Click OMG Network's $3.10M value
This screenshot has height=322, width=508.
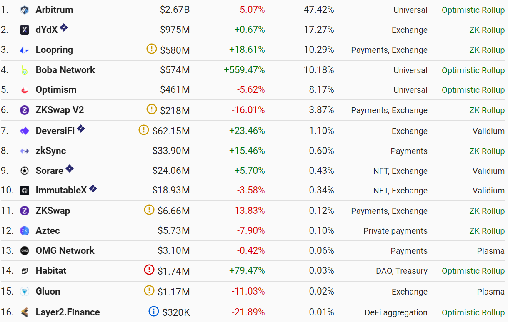(x=174, y=250)
